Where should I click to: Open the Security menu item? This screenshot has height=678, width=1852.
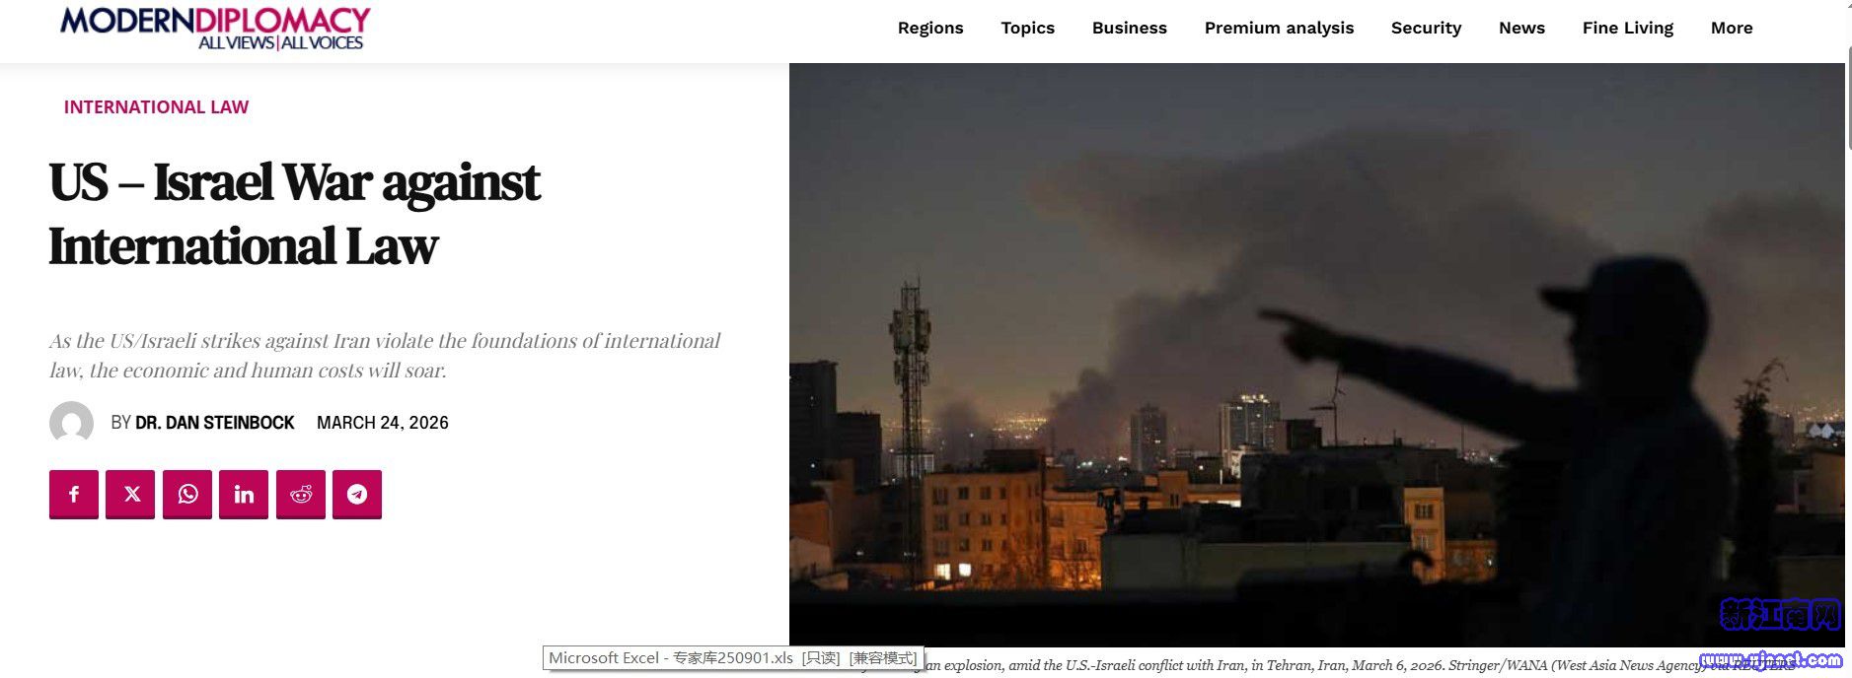1426,28
